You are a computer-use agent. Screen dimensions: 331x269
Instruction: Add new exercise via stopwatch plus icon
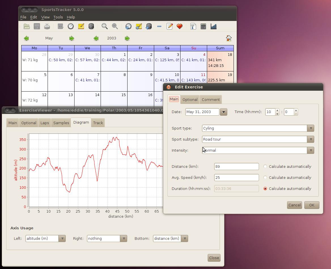click(128, 26)
